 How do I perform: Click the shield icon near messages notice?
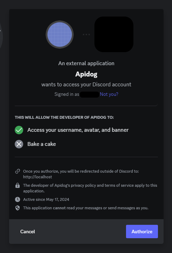click(x=18, y=208)
